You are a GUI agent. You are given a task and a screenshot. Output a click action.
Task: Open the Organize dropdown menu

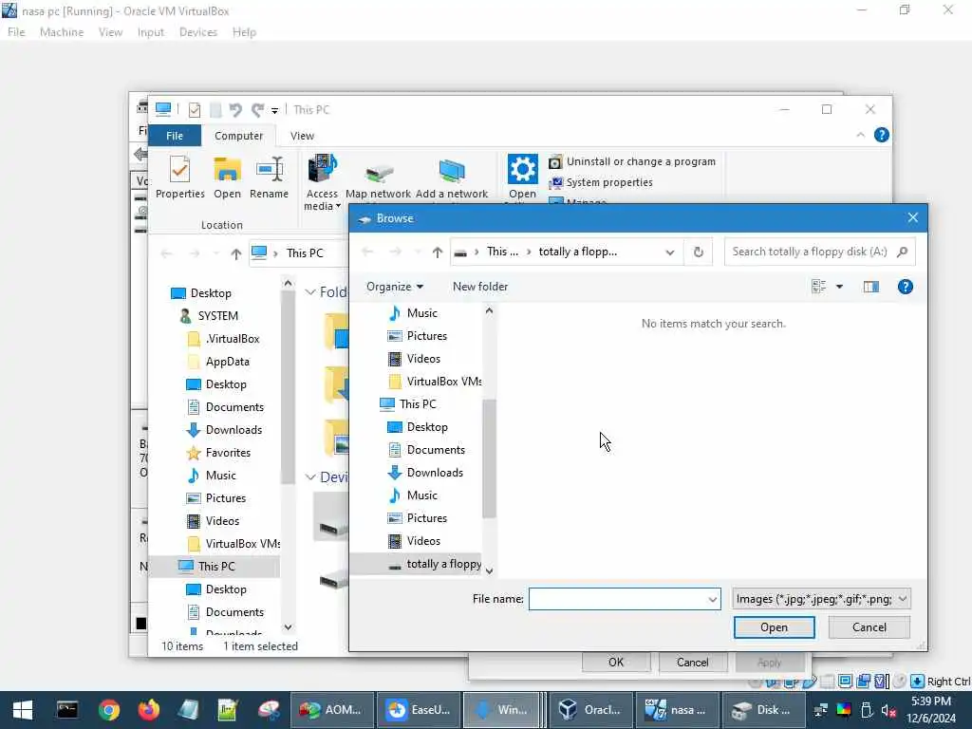click(395, 287)
